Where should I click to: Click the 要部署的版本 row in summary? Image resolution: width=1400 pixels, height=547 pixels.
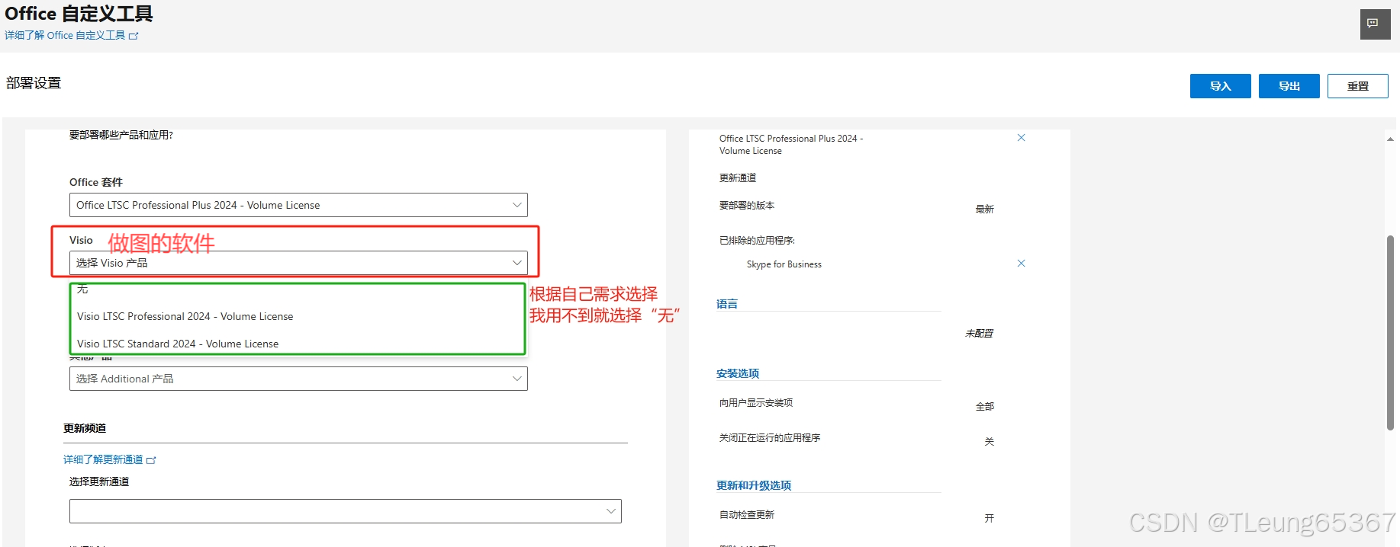856,206
